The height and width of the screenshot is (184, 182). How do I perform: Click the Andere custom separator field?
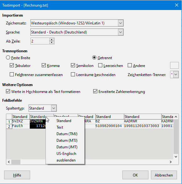(174, 65)
